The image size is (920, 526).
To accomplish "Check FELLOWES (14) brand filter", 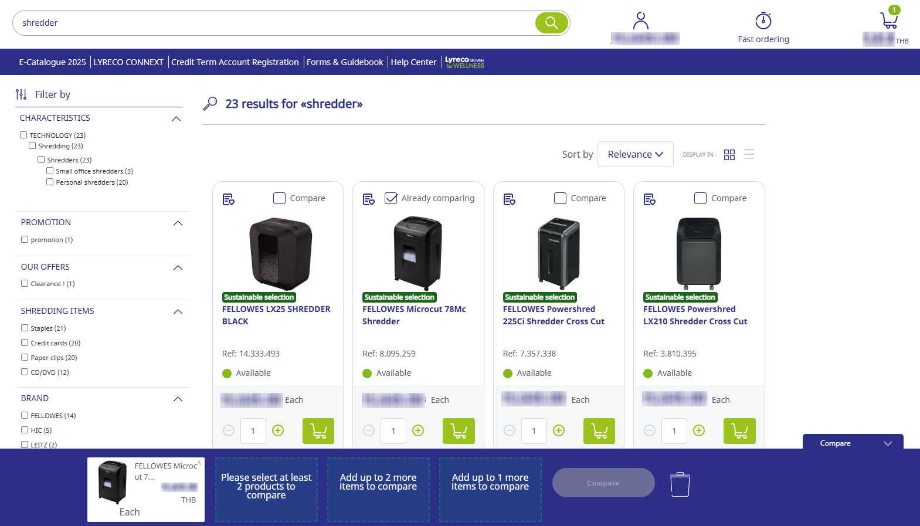I will 25,415.
